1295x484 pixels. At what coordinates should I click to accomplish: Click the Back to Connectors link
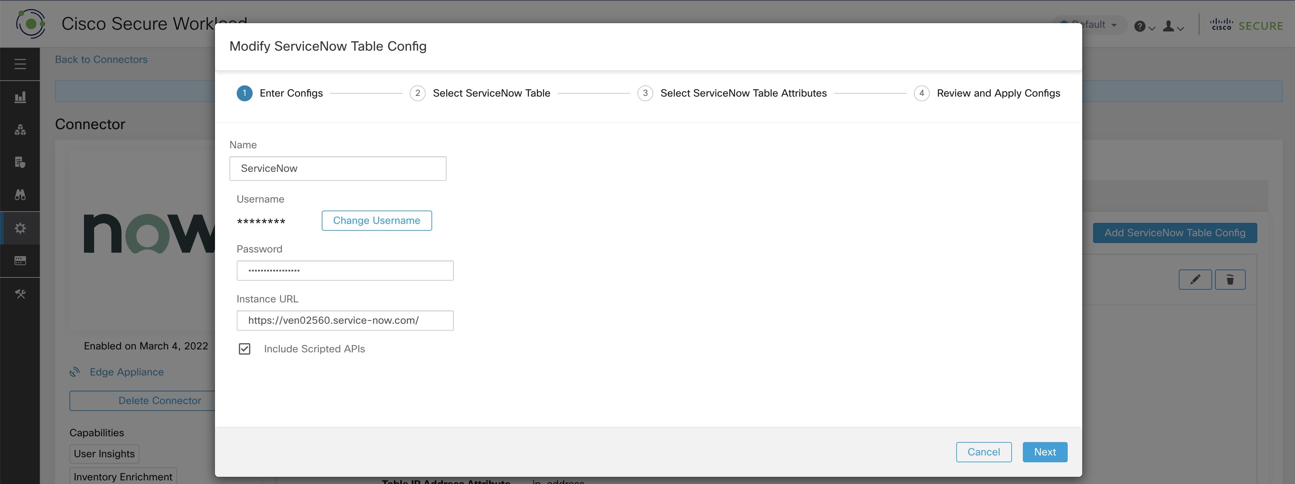coord(101,59)
